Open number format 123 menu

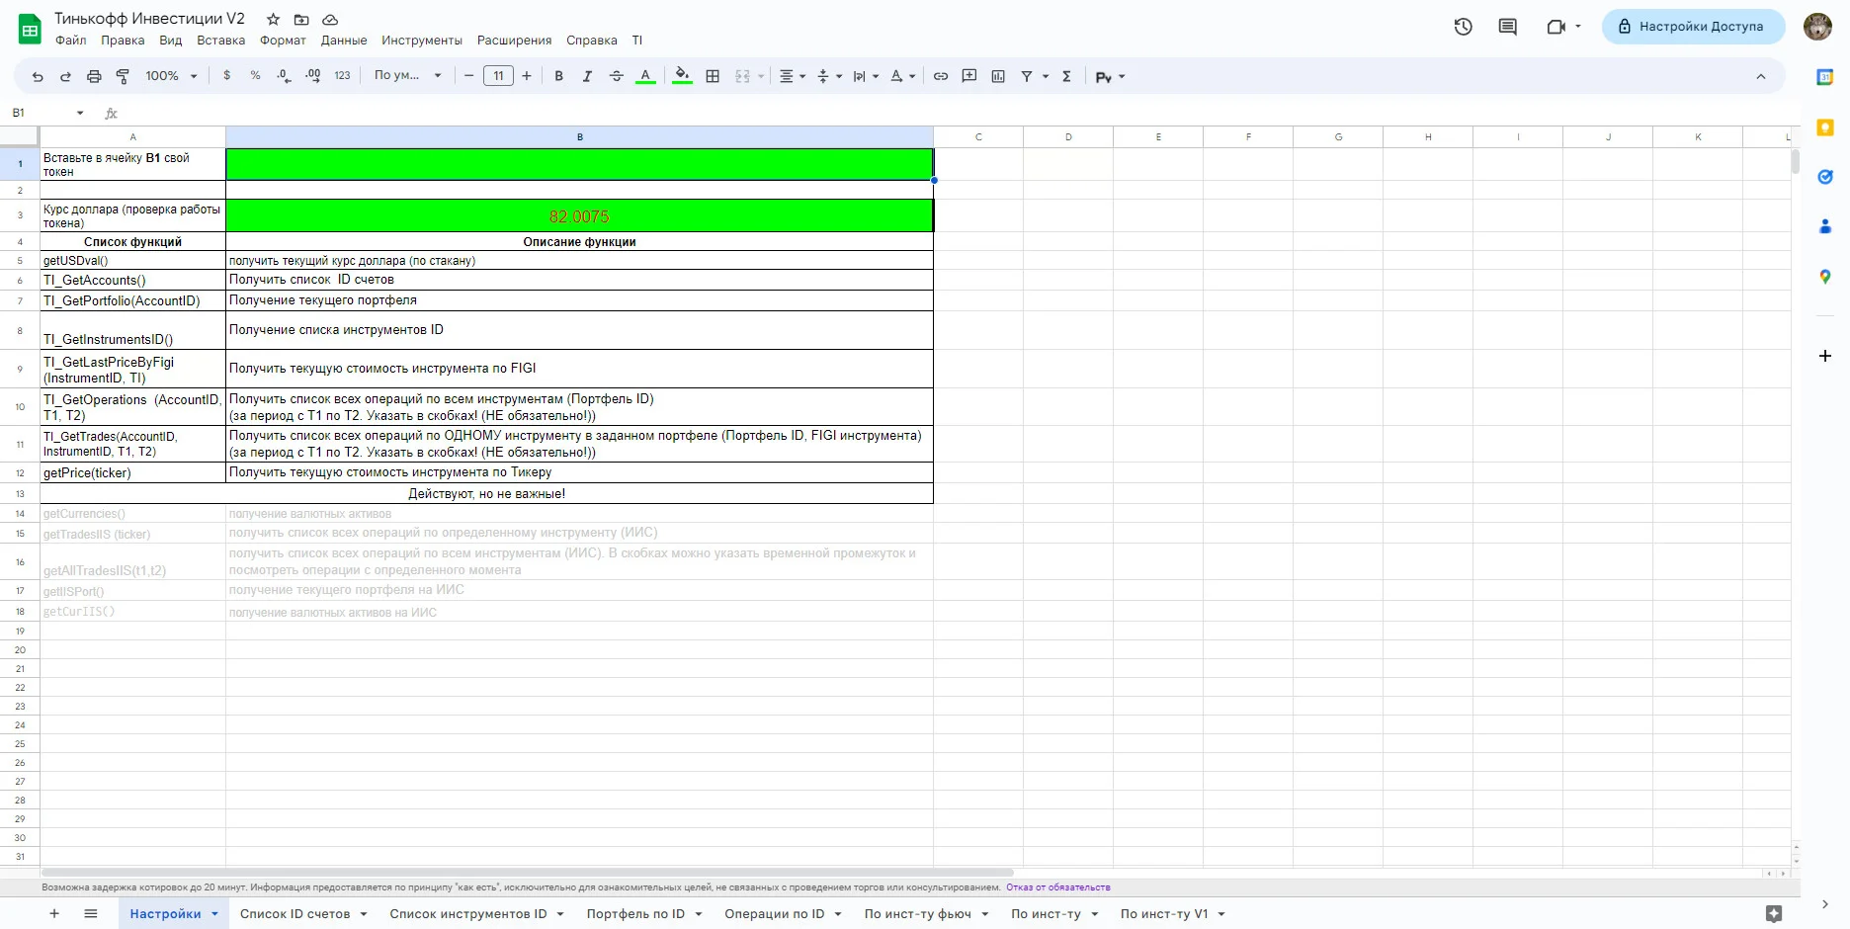[x=342, y=76]
